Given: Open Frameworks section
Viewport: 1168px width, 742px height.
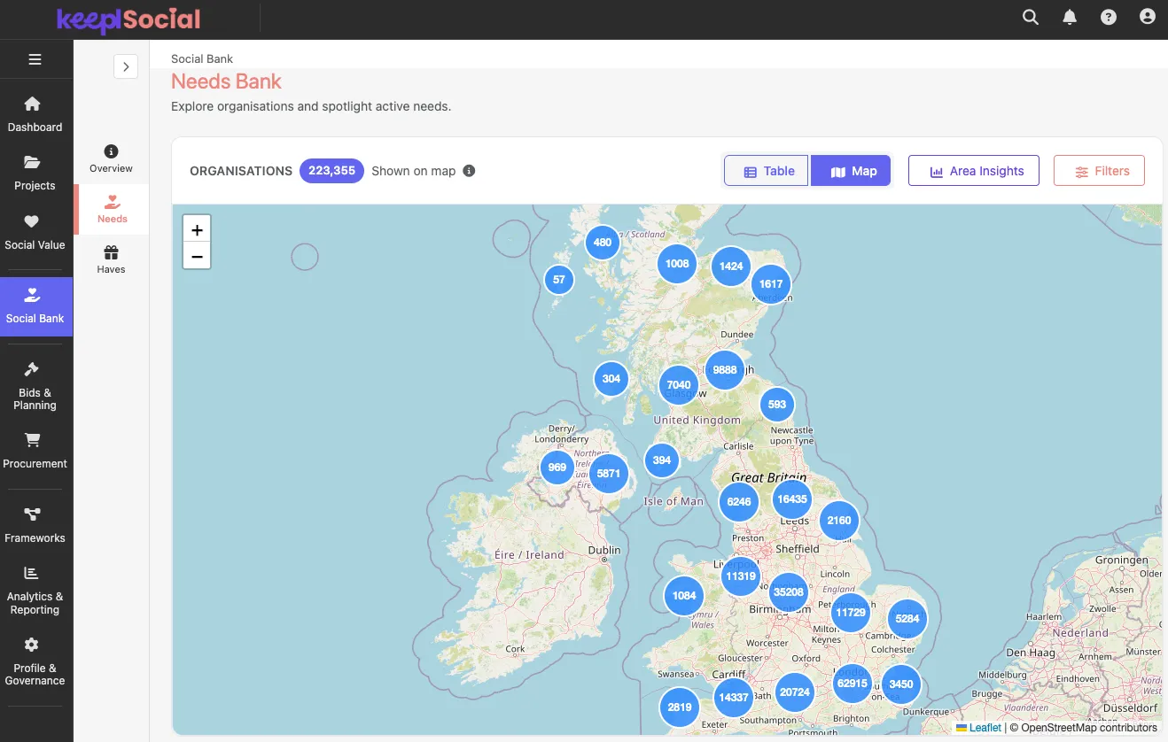Looking at the screenshot, I should (x=35, y=525).
